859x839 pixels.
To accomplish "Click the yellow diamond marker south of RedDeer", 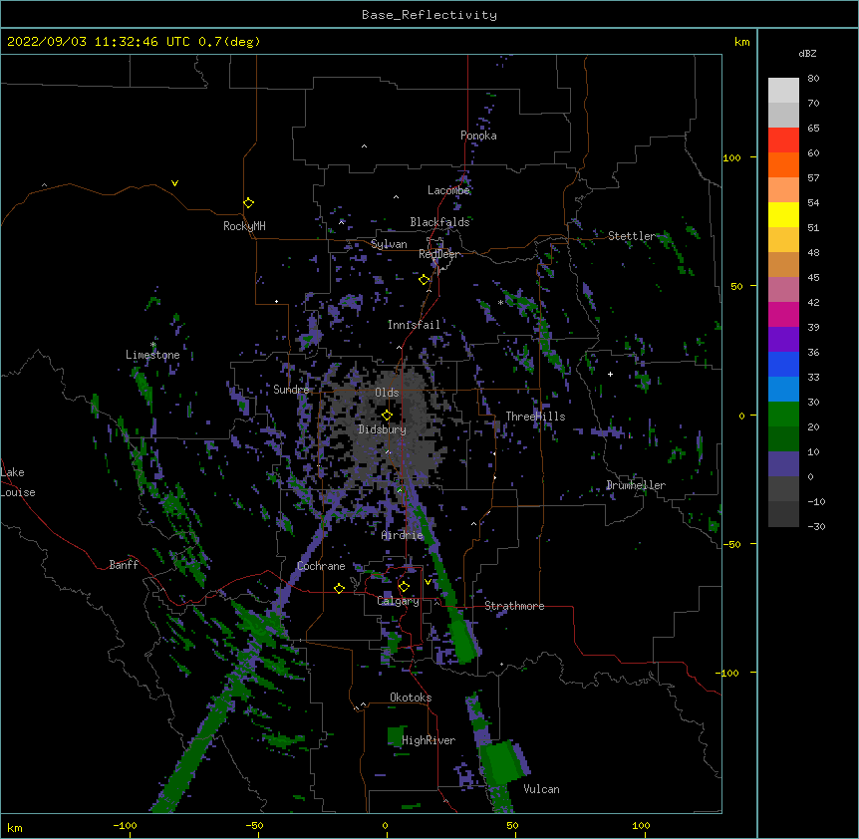I will pos(424,280).
